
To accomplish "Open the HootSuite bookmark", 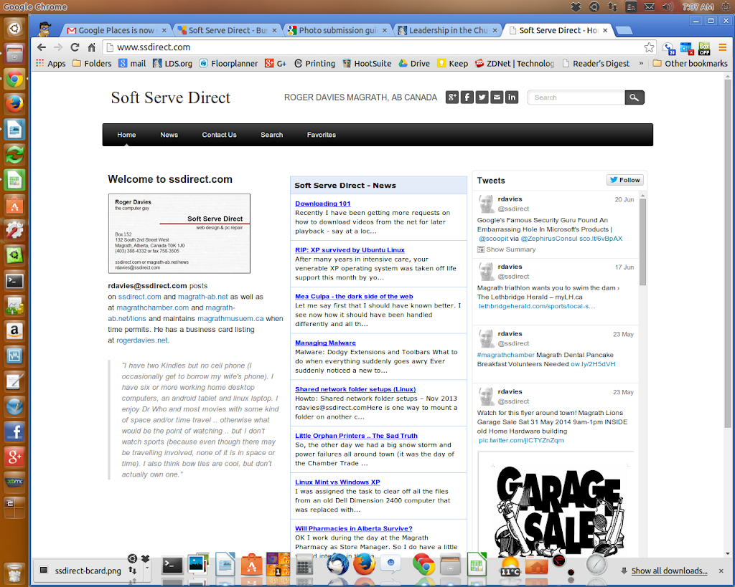I will click(x=367, y=63).
